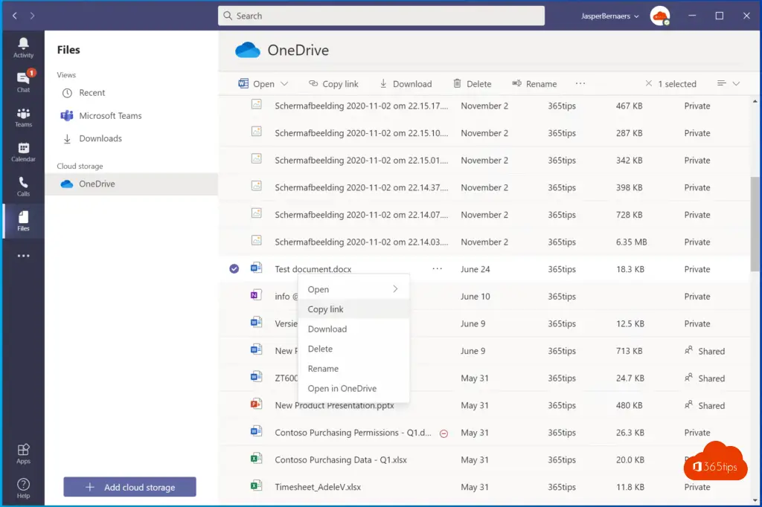Open the Activity feed icon
This screenshot has height=507, width=762.
[23, 48]
